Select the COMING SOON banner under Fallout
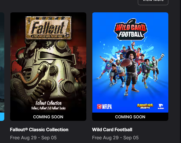Screen dimensions: 181x143 pos(48,117)
